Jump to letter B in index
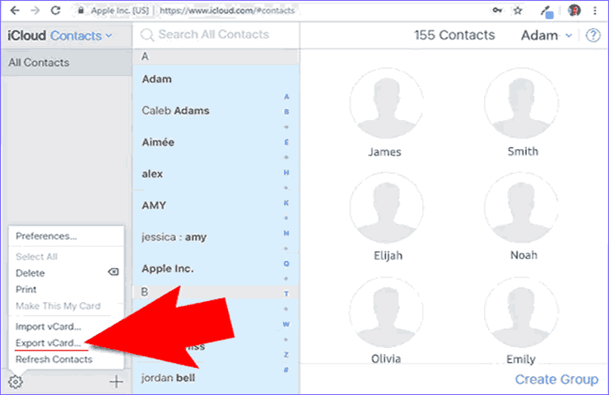The height and width of the screenshot is (395, 609). point(286,112)
